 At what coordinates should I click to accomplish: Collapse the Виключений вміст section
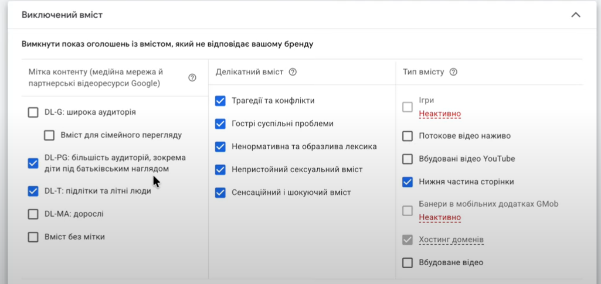576,15
